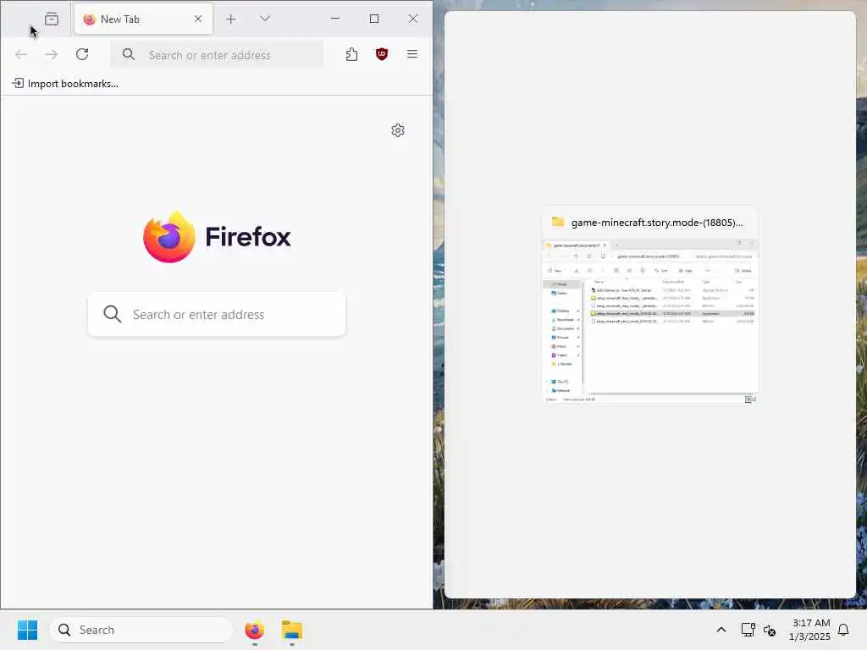Click the magnifier icon in address bar
This screenshot has height=650, width=867.
(x=129, y=54)
